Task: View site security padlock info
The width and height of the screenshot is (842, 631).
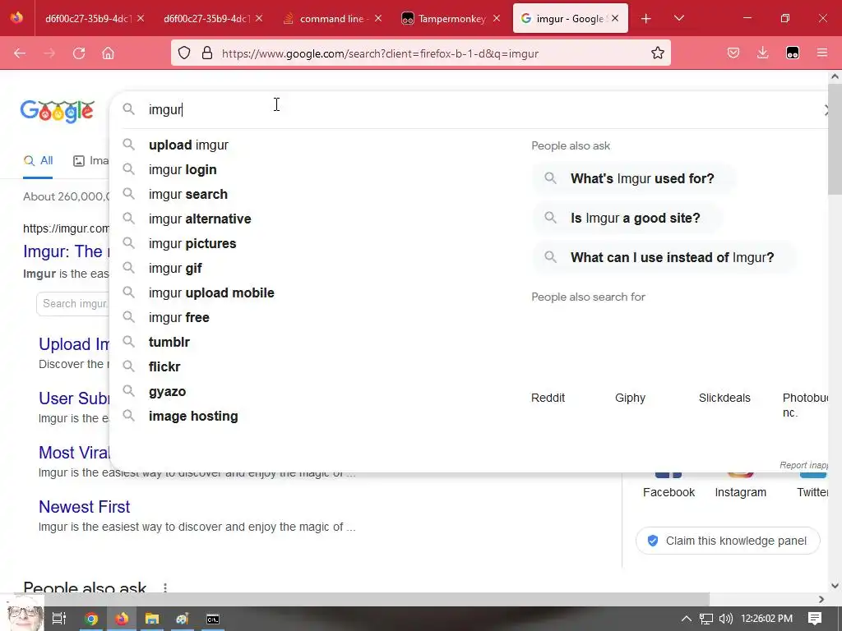Action: pyautogui.click(x=207, y=53)
